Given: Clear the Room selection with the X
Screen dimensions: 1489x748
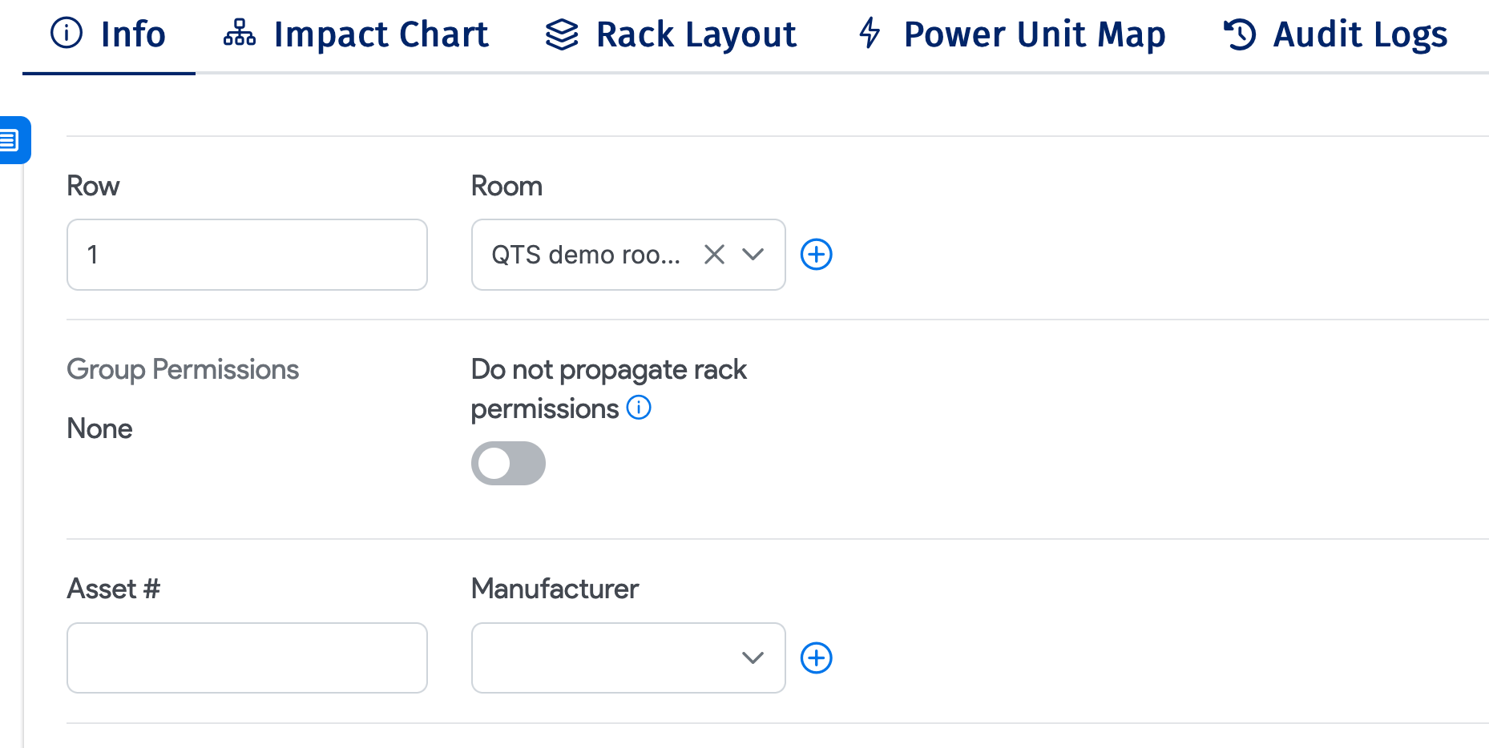Looking at the screenshot, I should point(714,255).
